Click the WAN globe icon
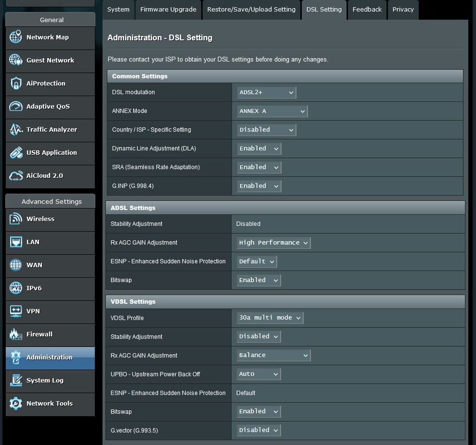The width and height of the screenshot is (476, 445). pos(15,265)
